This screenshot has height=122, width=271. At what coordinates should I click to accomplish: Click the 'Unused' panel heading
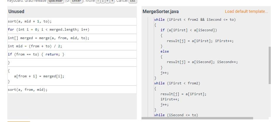click(16, 12)
